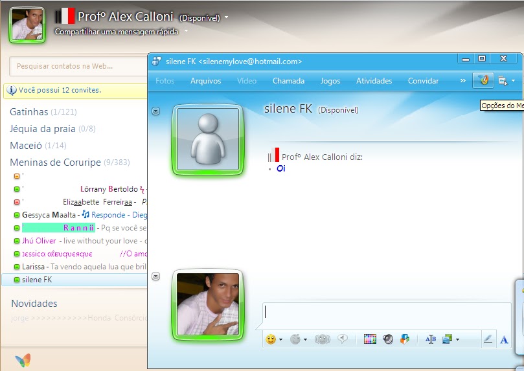Click the speaker sound icon in chat toolbar

(387, 339)
